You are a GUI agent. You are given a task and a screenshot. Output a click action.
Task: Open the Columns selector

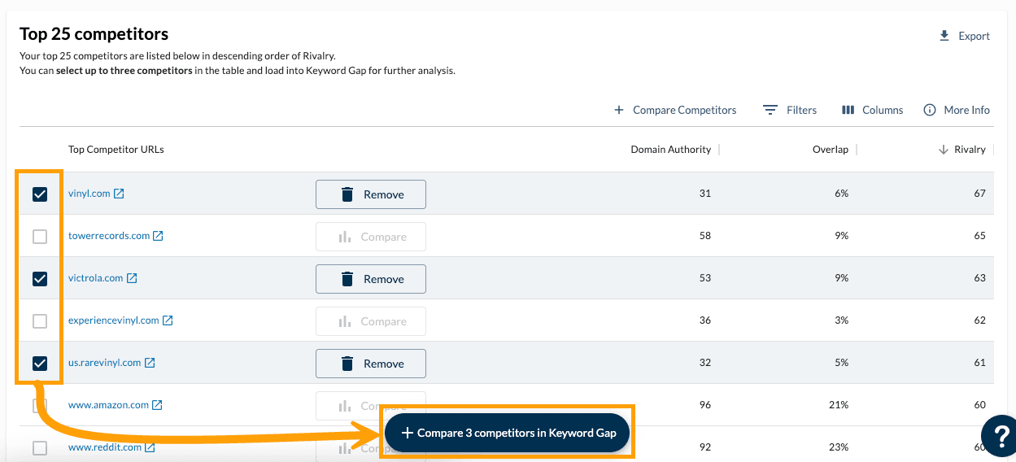coord(872,110)
